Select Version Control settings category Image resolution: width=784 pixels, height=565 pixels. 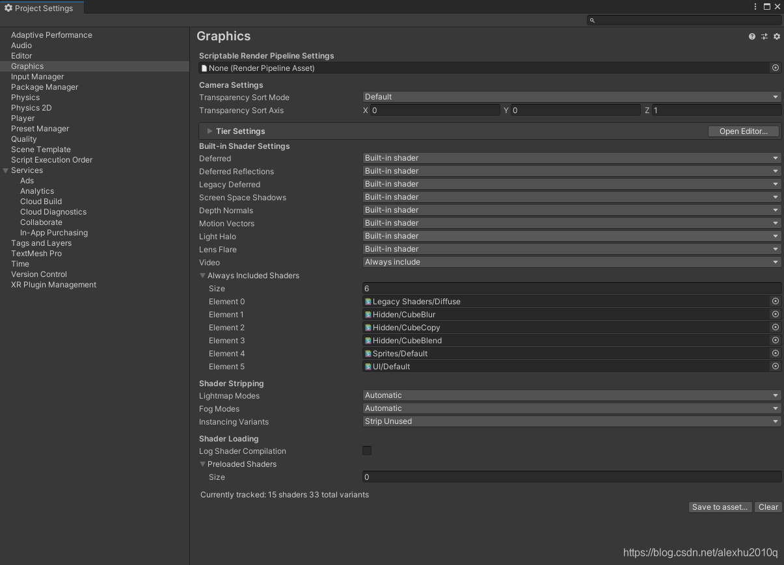click(39, 274)
